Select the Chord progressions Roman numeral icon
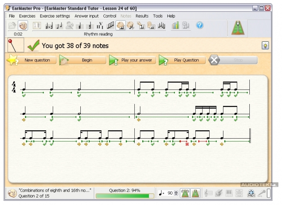 pyautogui.click(x=100, y=25)
